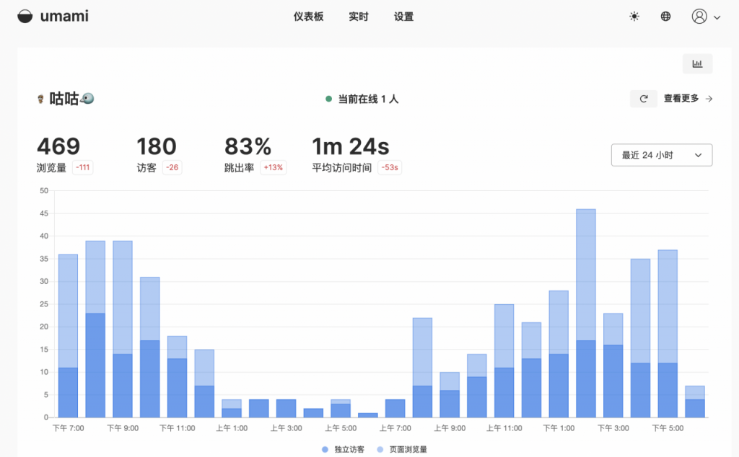This screenshot has width=739, height=457.
Task: Open the 仪表板 tab
Action: tap(309, 17)
